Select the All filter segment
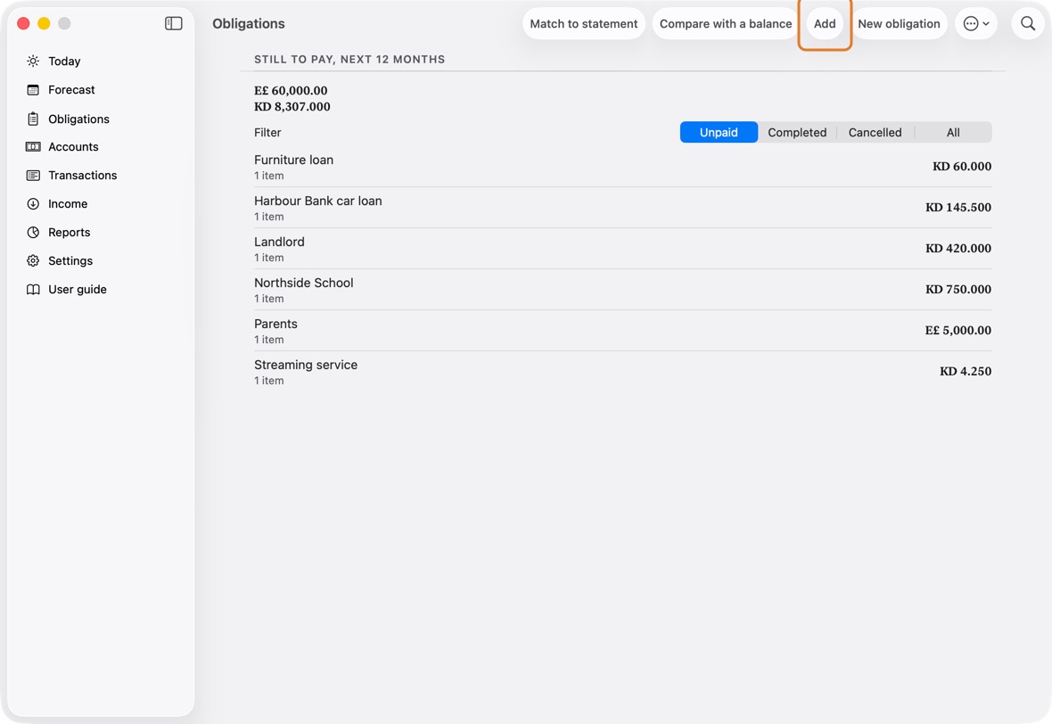The height and width of the screenshot is (724, 1052). coord(953,132)
